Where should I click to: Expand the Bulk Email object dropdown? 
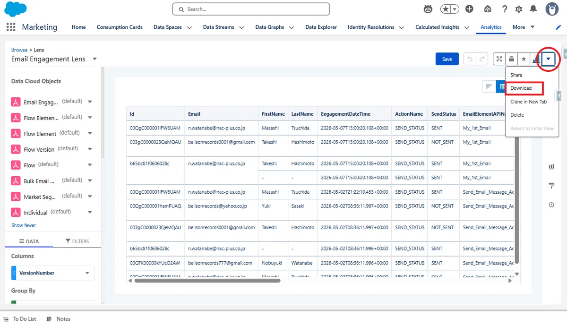pos(90,180)
